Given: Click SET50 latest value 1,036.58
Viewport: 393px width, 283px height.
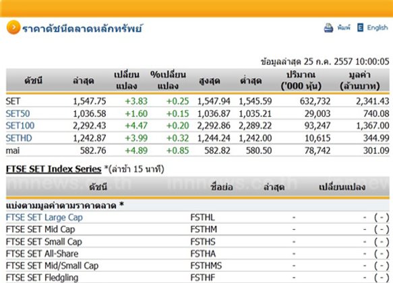Looking at the screenshot, I should click(90, 114).
